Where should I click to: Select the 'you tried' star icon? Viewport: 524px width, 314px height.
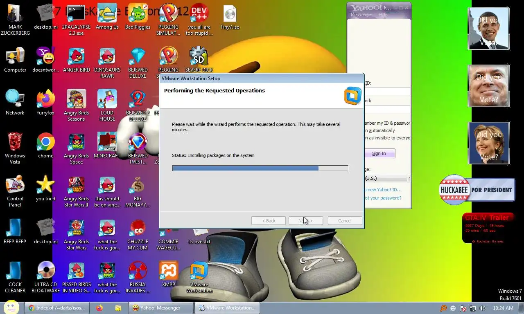pos(45,188)
